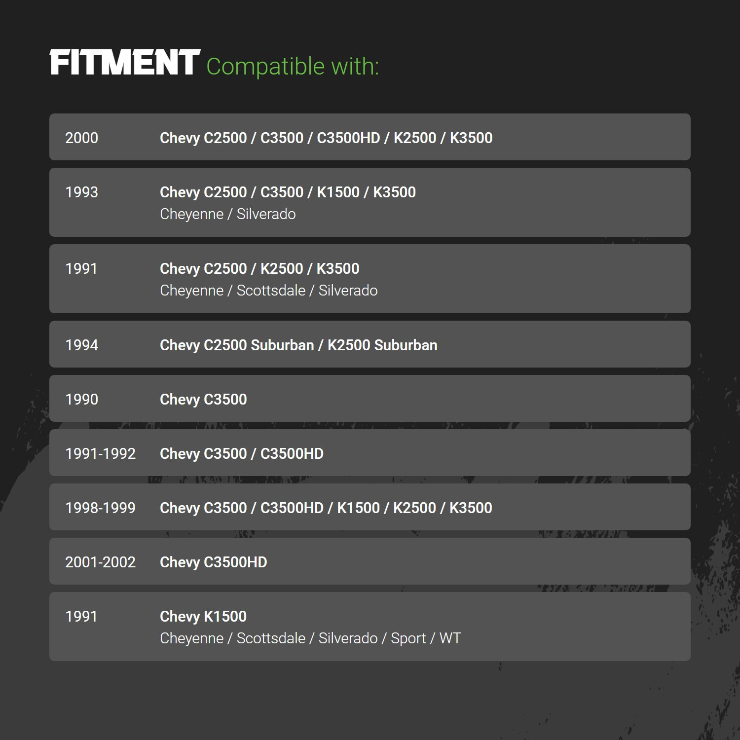Click the 1998-1999 year range label
The image size is (740, 740).
101,508
